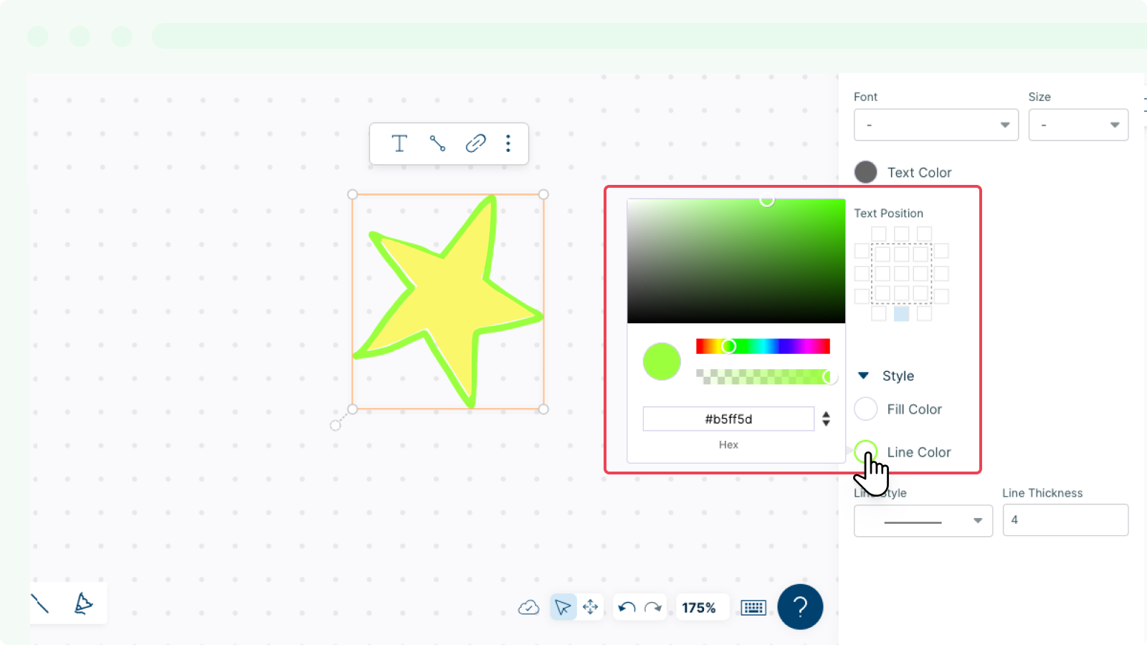1147x645 pixels.
Task: Open the Text Color swatch
Action: click(866, 172)
